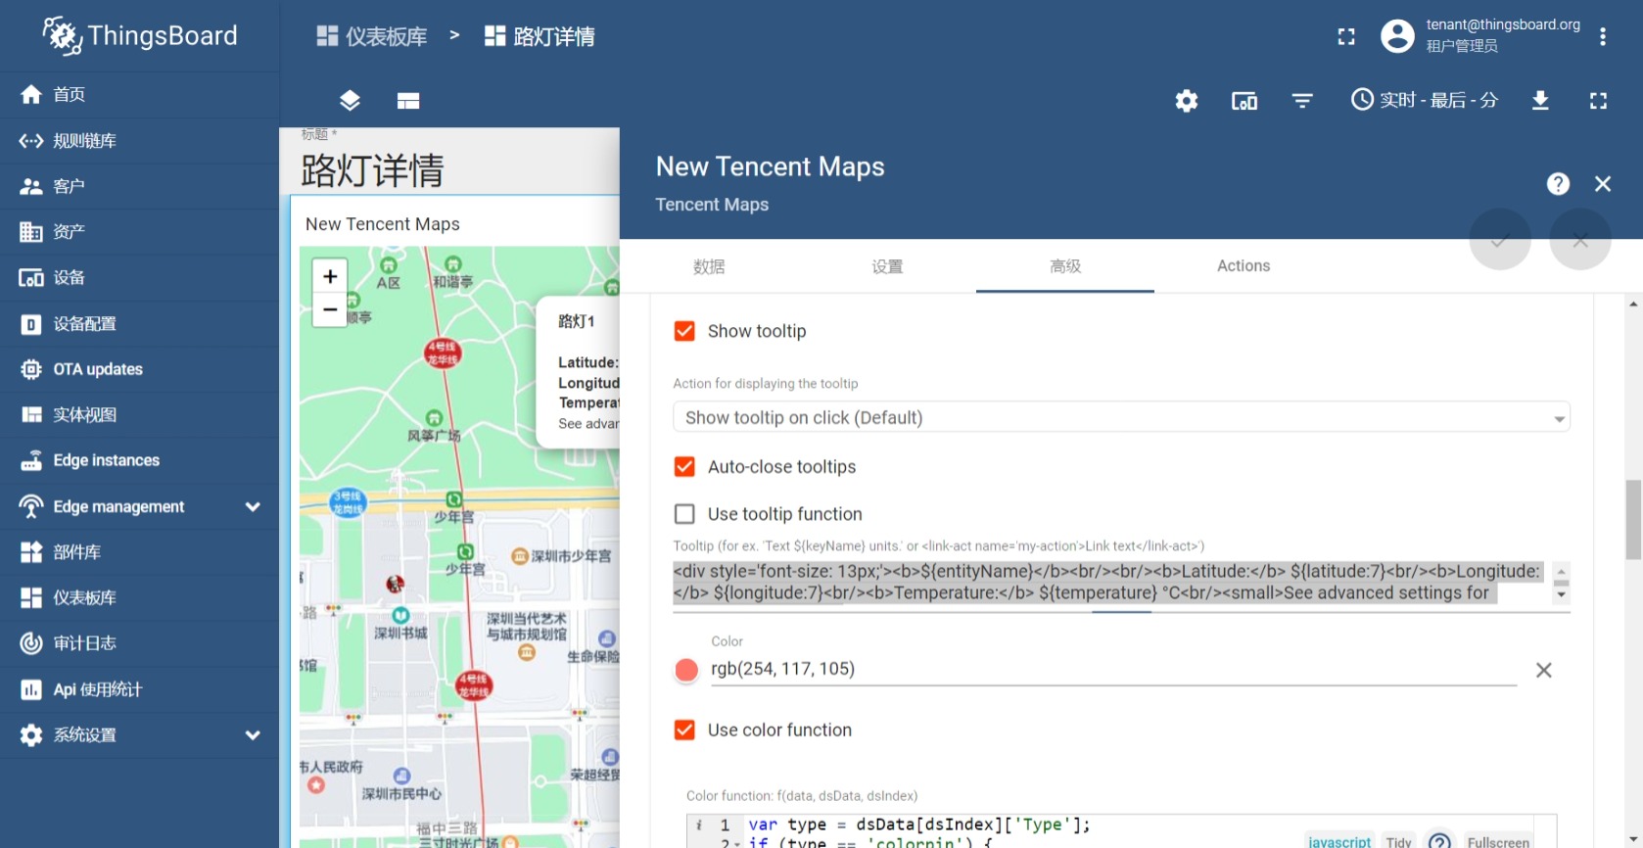Viewport: 1643px width, 848px height.
Task: Open the vertical three-dot user menu
Action: (x=1603, y=36)
